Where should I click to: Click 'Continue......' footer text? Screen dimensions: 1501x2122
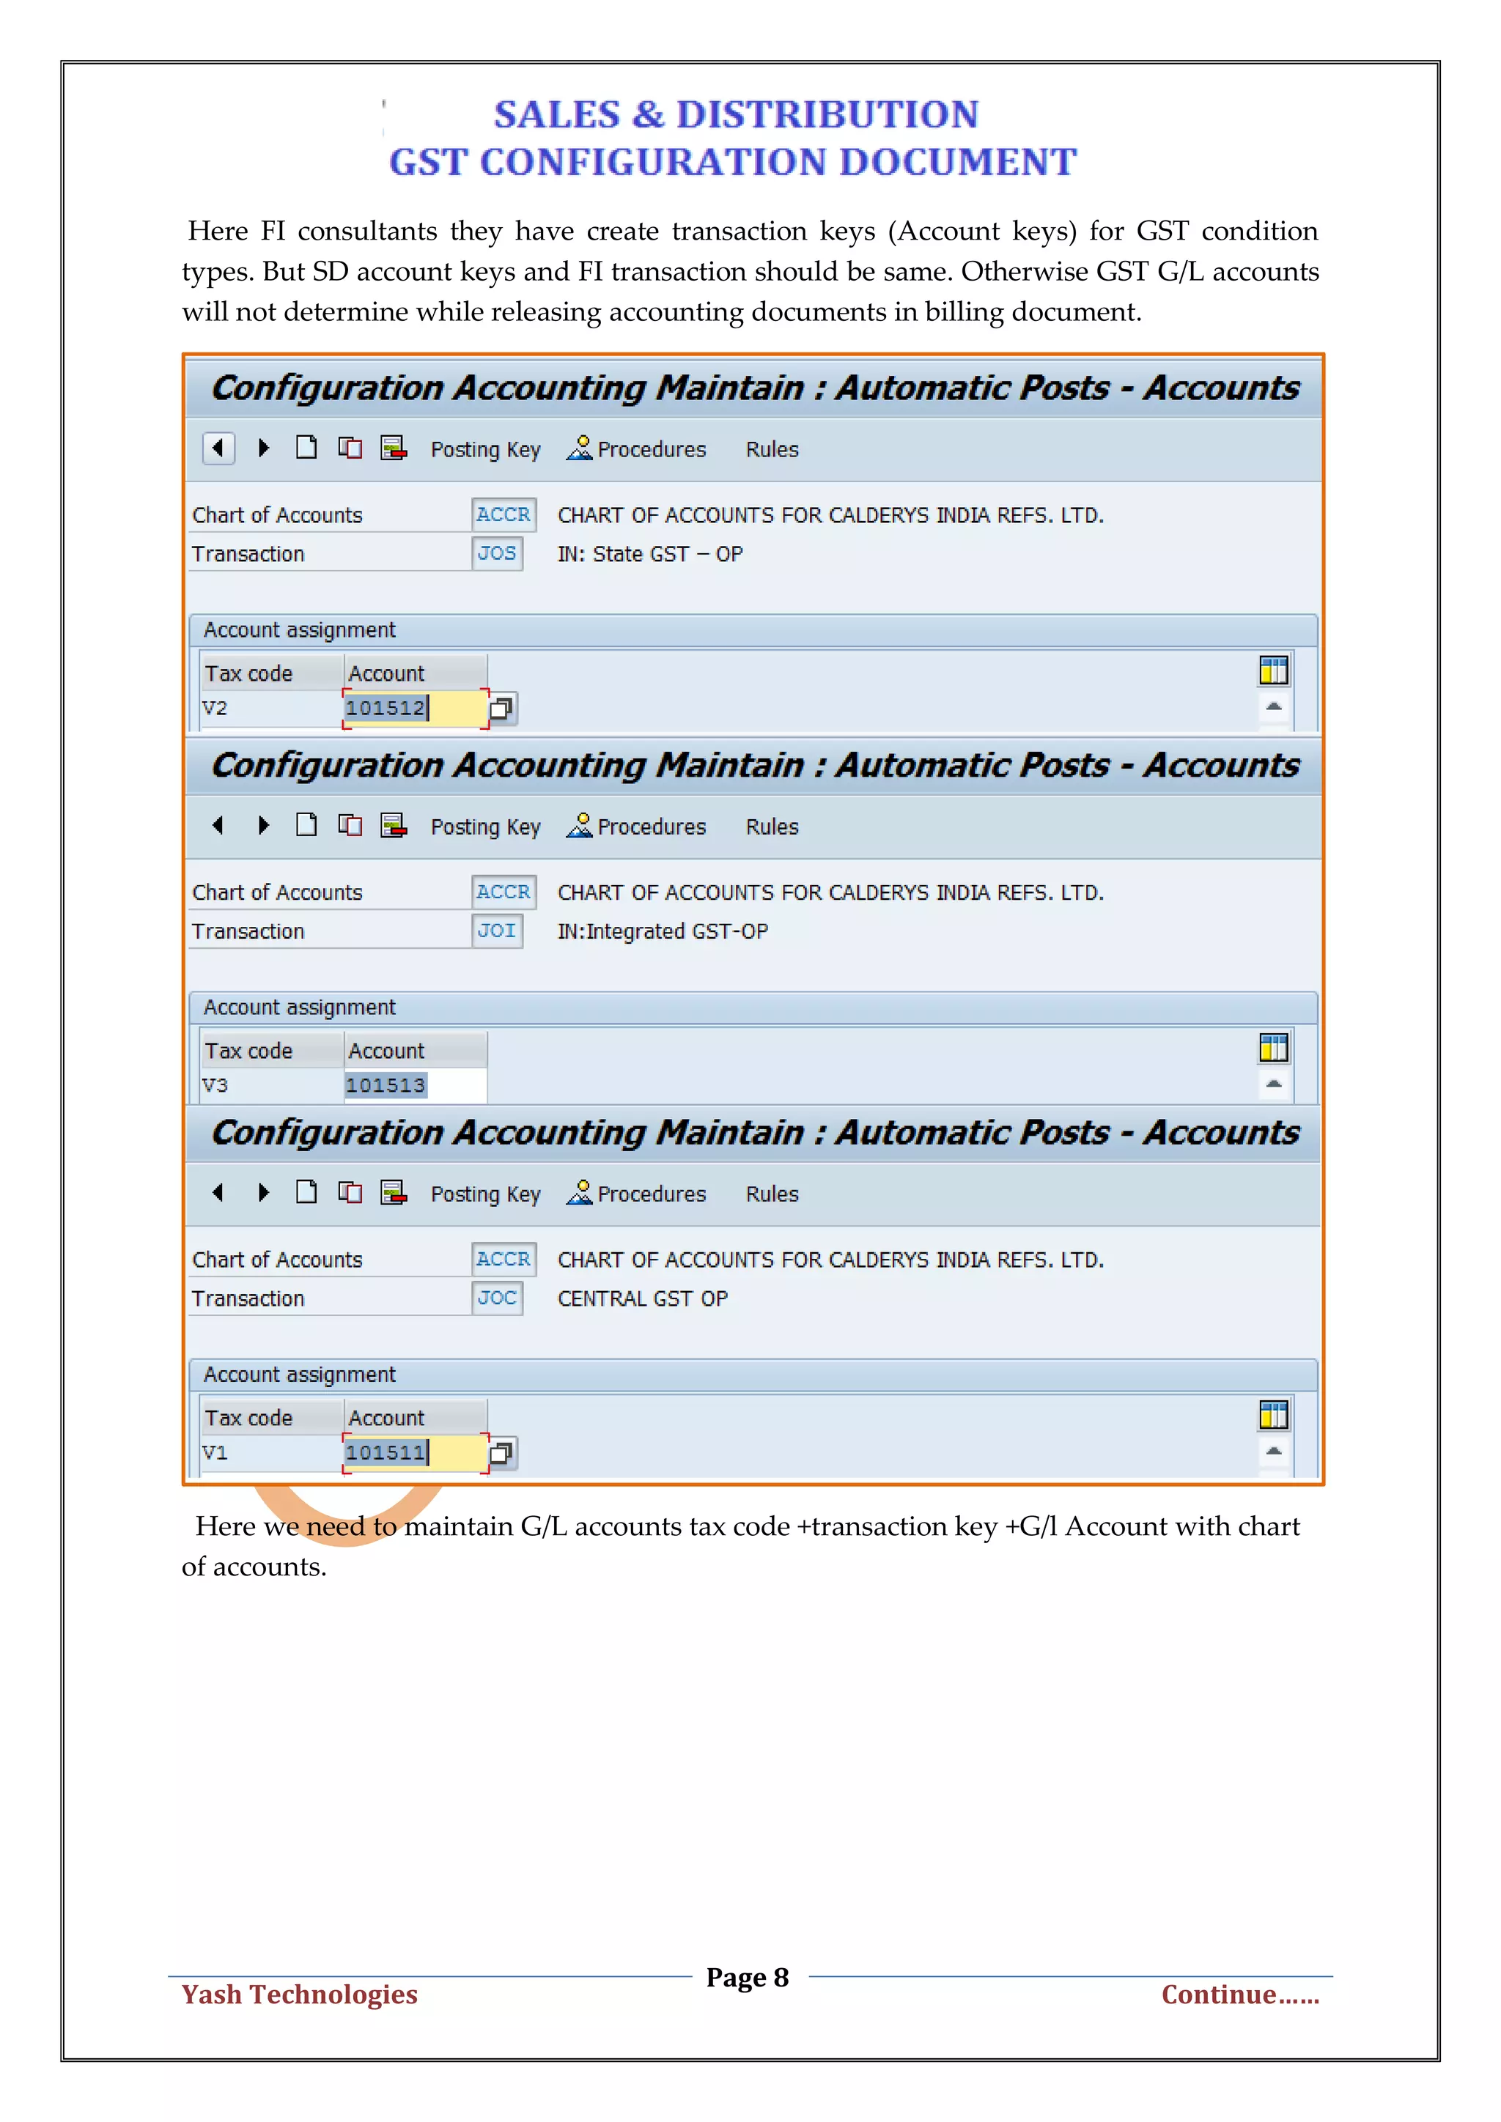[1239, 1994]
